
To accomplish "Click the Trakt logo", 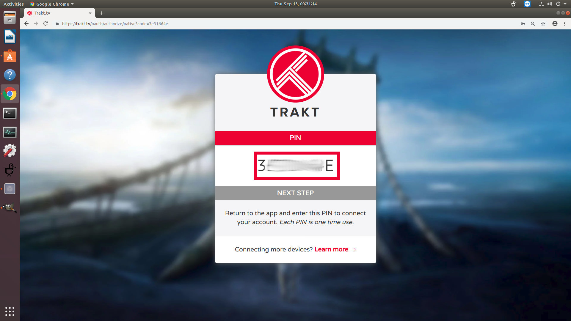I will [x=295, y=74].
